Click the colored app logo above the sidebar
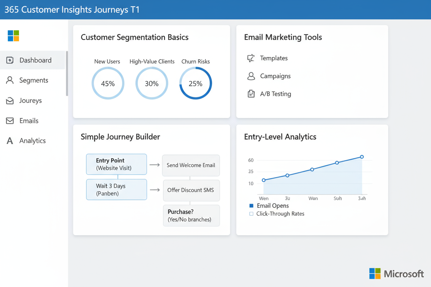431x287 pixels. click(x=13, y=36)
